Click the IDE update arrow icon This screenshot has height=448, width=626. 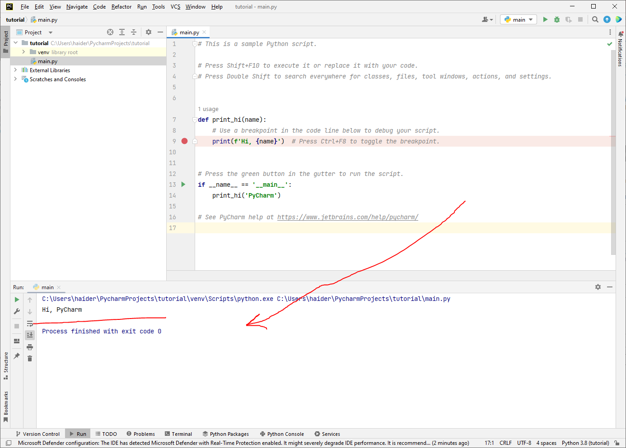tap(607, 19)
